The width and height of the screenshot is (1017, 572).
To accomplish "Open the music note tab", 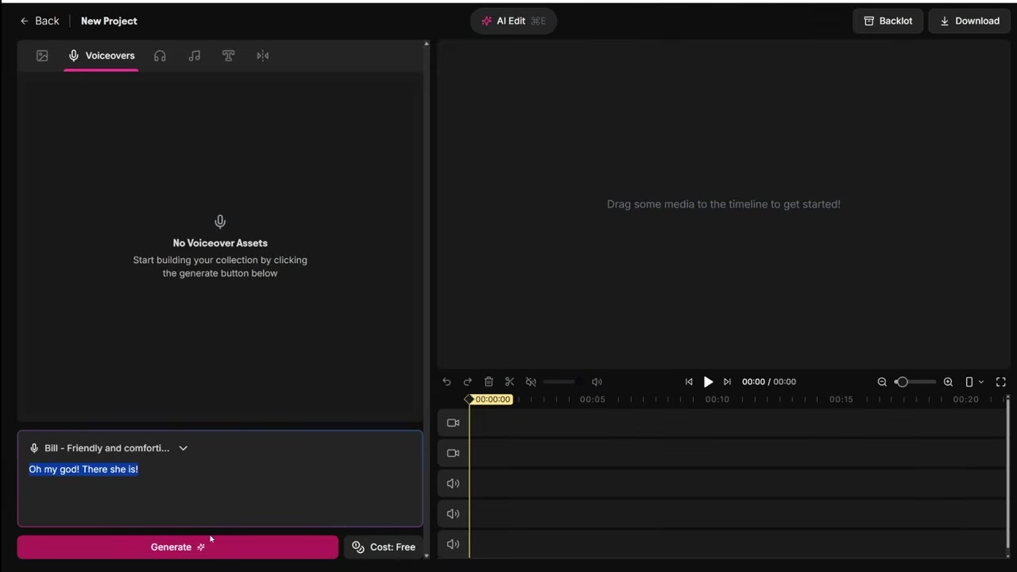I will point(194,56).
